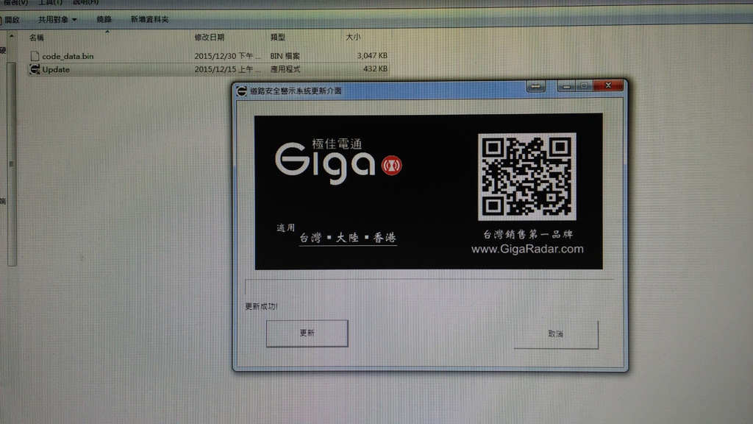
Task: Click the Giga icon in dialog title bar
Action: pos(241,91)
